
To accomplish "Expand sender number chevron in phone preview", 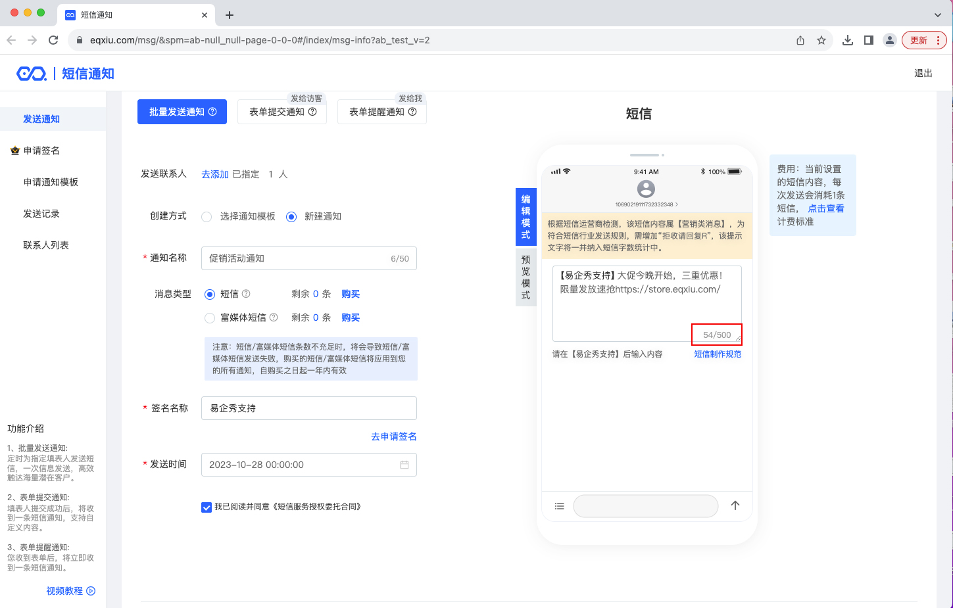I will coord(677,204).
